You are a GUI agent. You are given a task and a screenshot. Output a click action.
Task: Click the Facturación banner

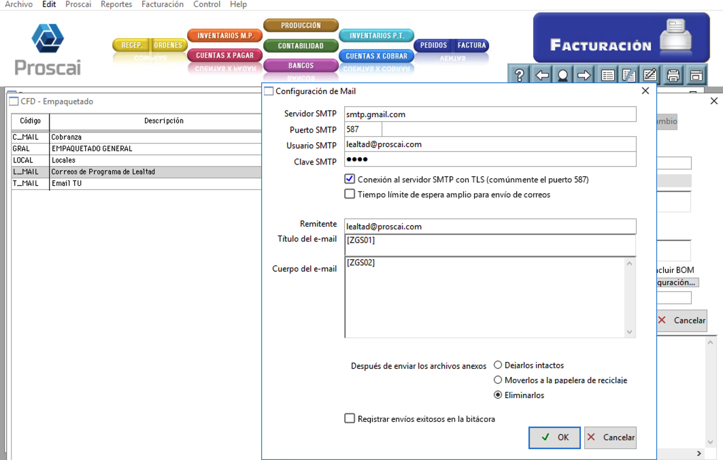tap(621, 37)
